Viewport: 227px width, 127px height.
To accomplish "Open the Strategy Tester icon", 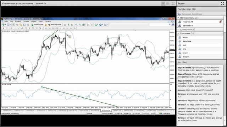I will pyautogui.click(x=28, y=25).
